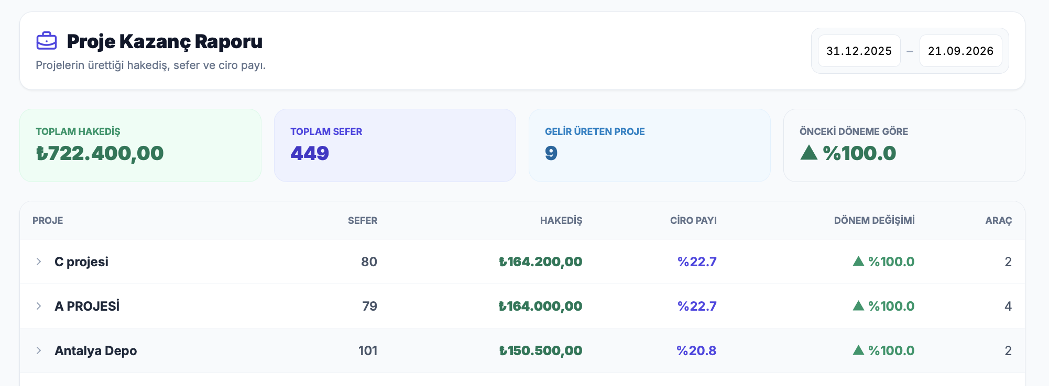Click the ₺164.200,00 hakediş value
The image size is (1049, 386).
[540, 262]
